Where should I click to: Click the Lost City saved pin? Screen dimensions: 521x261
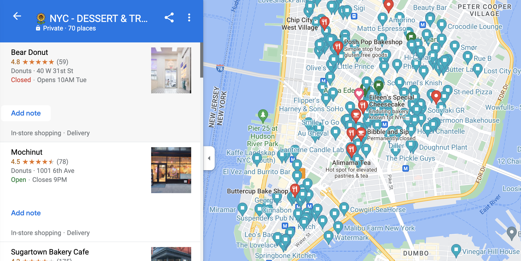click(x=477, y=69)
